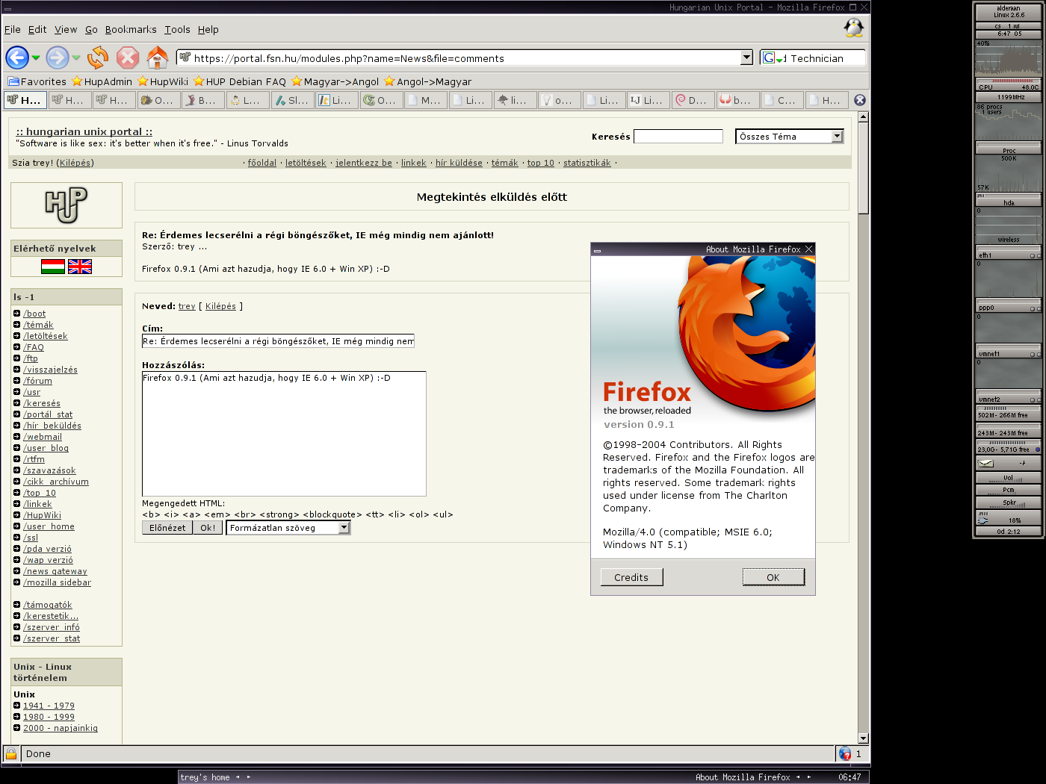This screenshot has height=784, width=1046.
Task: Switch to the Sl... tab
Action: [291, 100]
